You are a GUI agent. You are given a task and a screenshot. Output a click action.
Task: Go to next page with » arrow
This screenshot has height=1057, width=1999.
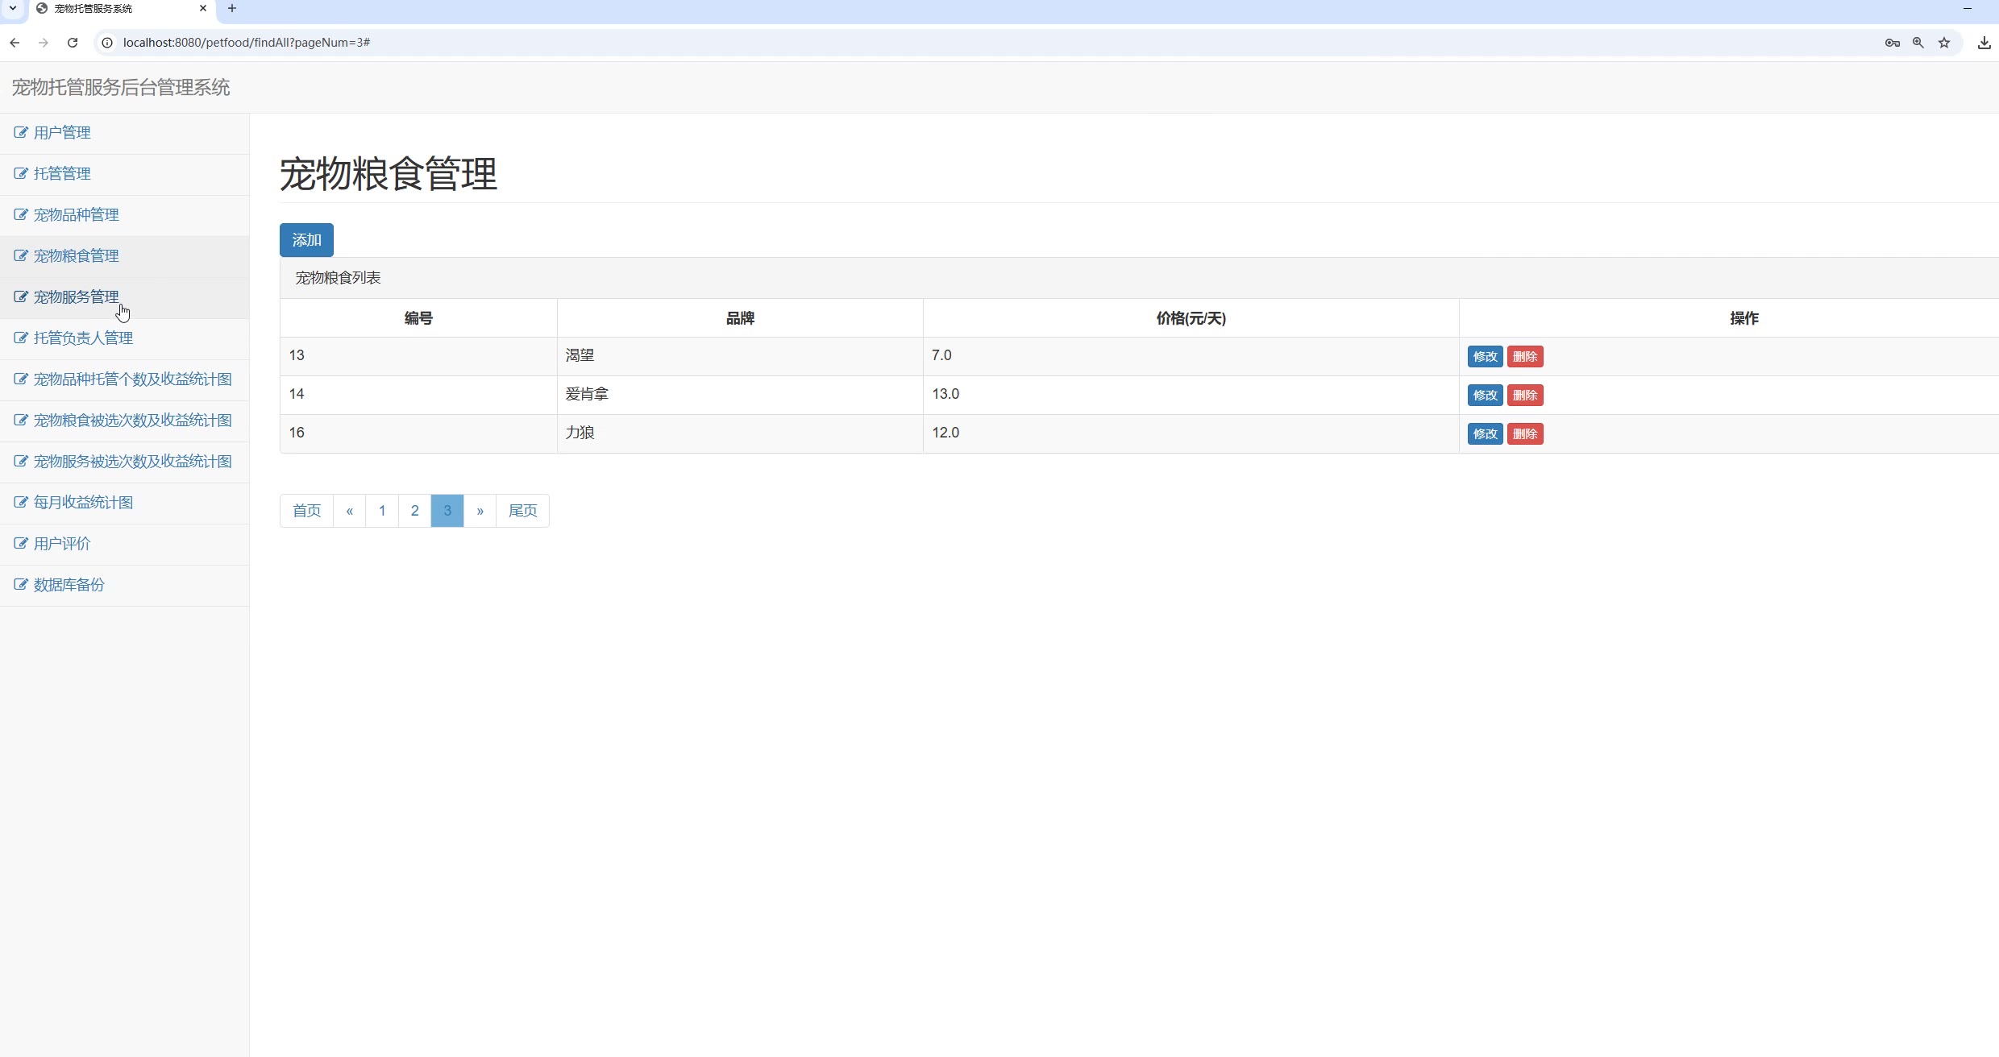point(480,511)
